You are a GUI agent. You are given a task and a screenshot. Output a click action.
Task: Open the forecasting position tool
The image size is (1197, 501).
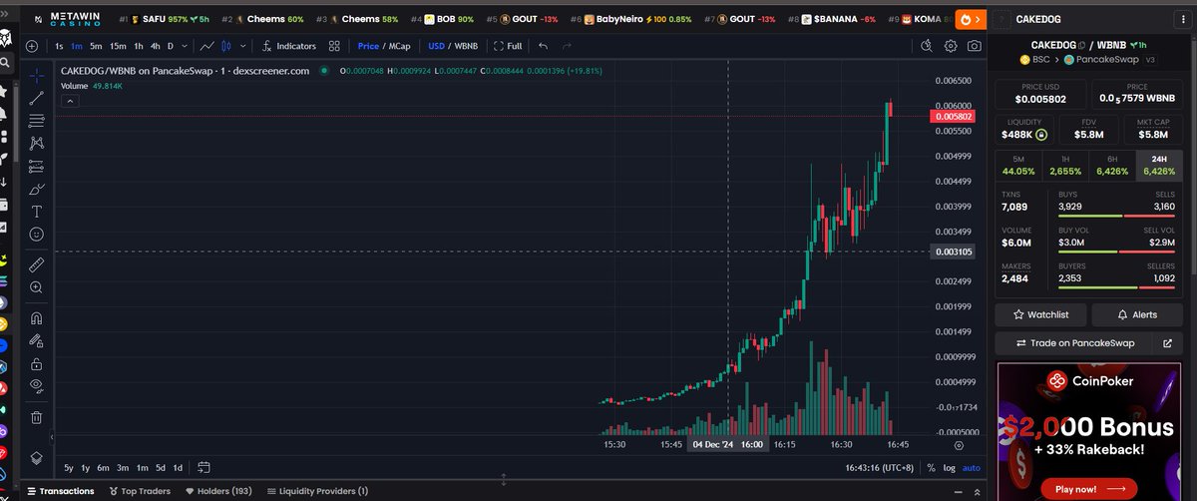[37, 166]
